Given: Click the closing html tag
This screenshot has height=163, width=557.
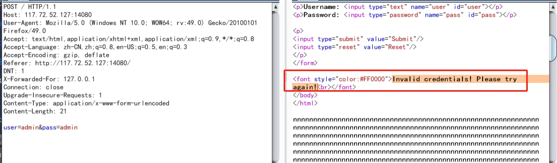Looking at the screenshot, I should 305,103.
